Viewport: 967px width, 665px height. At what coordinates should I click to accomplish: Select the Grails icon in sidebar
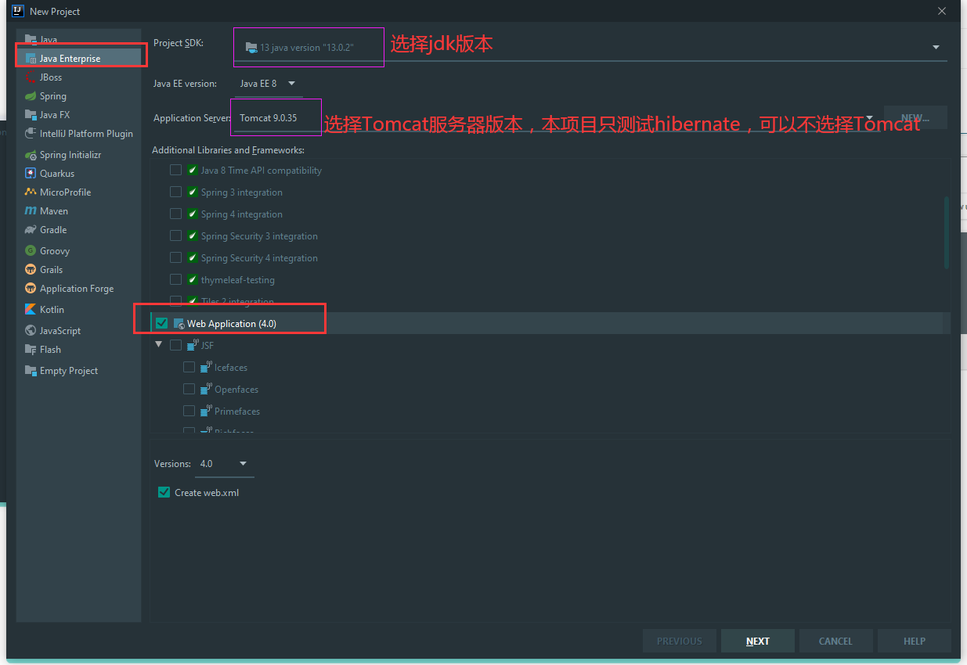[31, 270]
